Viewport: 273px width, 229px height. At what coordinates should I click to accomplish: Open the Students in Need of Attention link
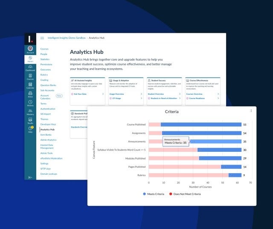163,99
